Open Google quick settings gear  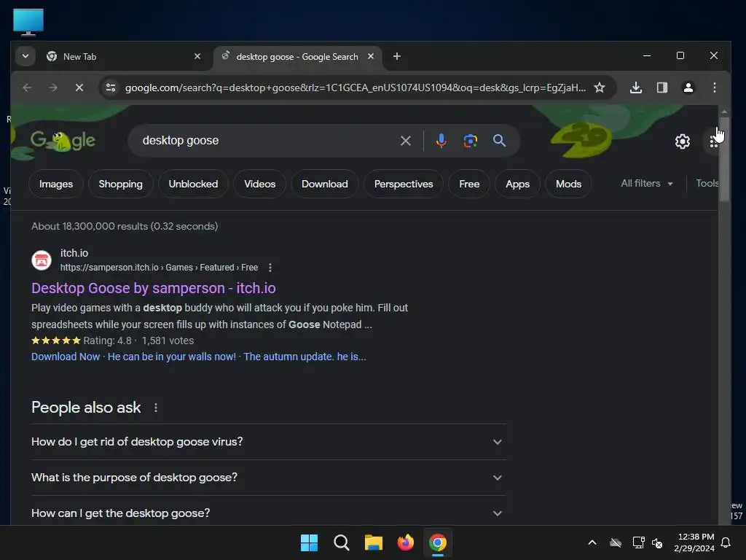pyautogui.click(x=682, y=141)
